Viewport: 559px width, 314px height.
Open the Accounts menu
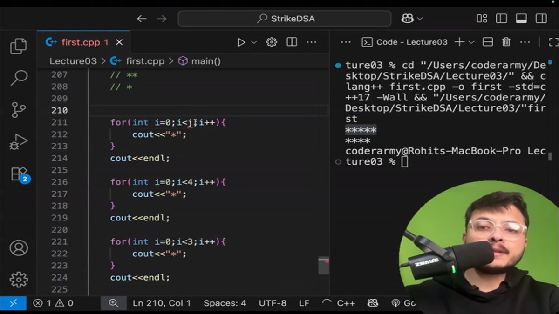(19, 247)
